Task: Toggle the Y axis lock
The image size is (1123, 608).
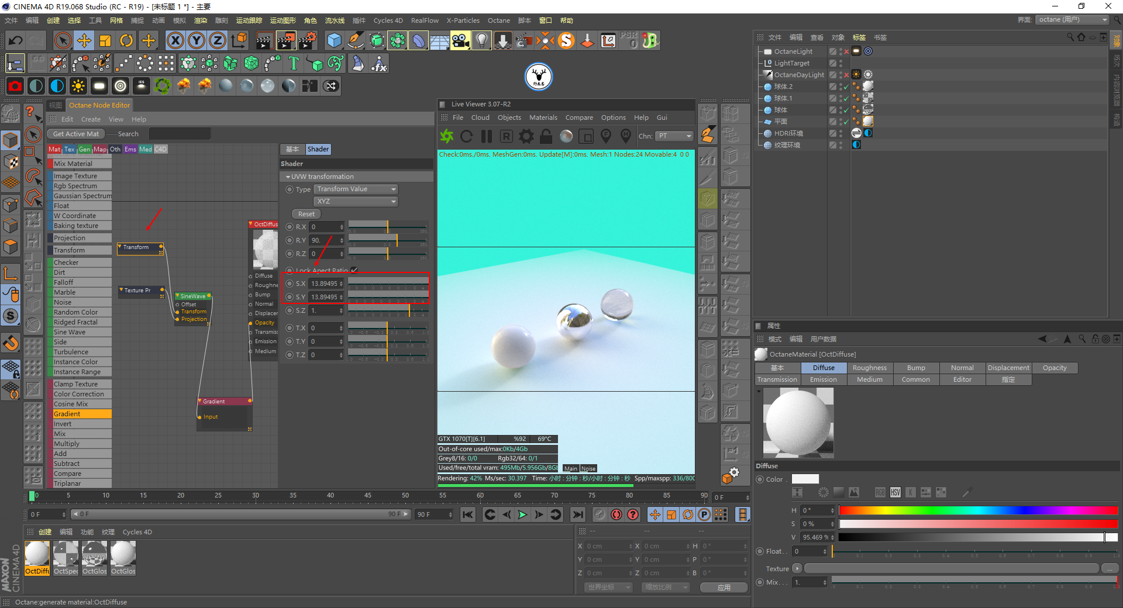Action: coord(196,40)
